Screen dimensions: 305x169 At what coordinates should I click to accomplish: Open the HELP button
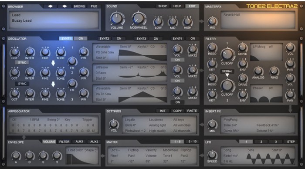[177, 6]
